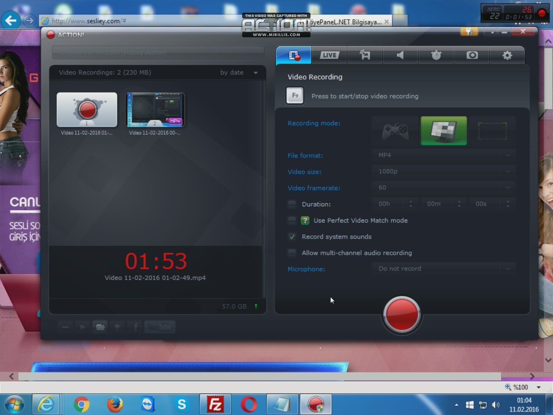
Task: Open the Settings gear tab
Action: click(507, 55)
